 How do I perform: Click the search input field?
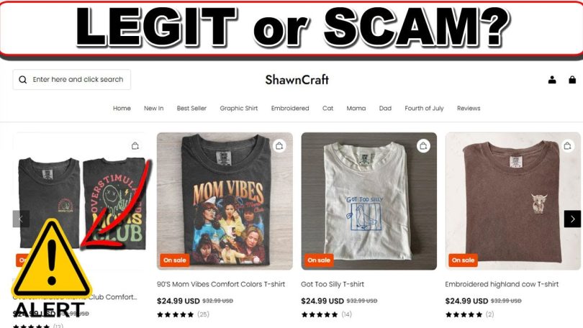(x=72, y=80)
